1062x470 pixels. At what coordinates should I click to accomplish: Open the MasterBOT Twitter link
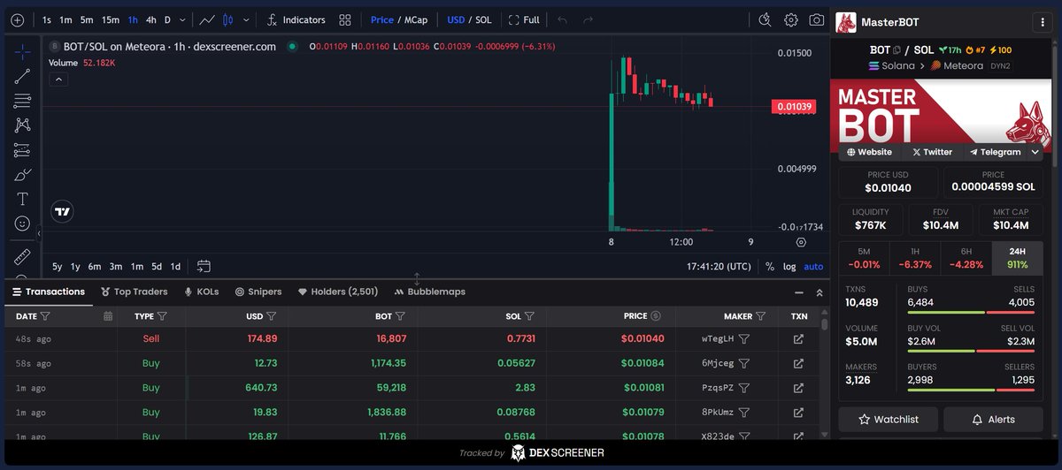[932, 152]
